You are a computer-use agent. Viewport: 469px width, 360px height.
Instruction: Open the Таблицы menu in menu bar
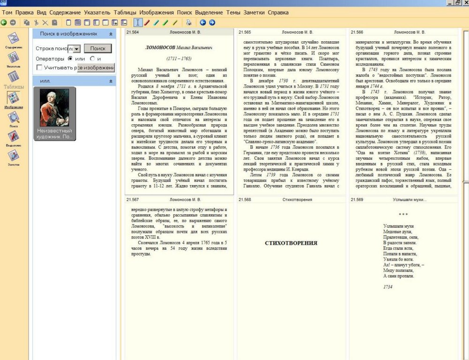tap(125, 13)
